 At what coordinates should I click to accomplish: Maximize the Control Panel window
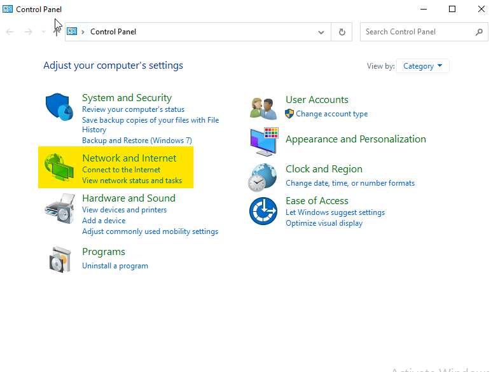click(x=452, y=9)
